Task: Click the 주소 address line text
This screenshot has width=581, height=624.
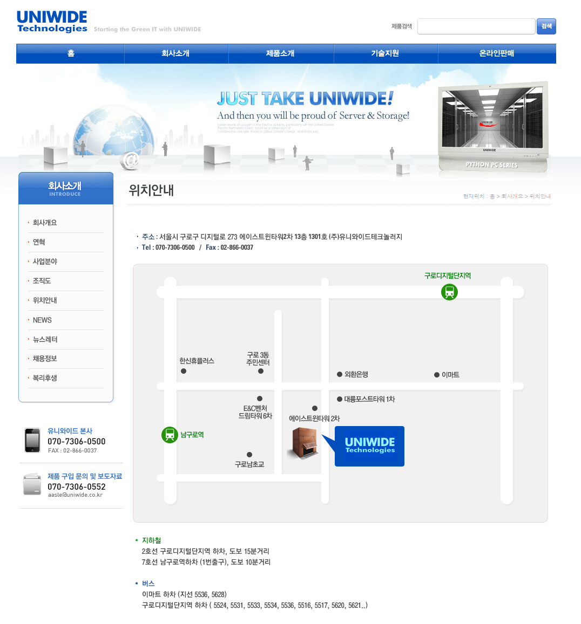Action: (x=272, y=237)
